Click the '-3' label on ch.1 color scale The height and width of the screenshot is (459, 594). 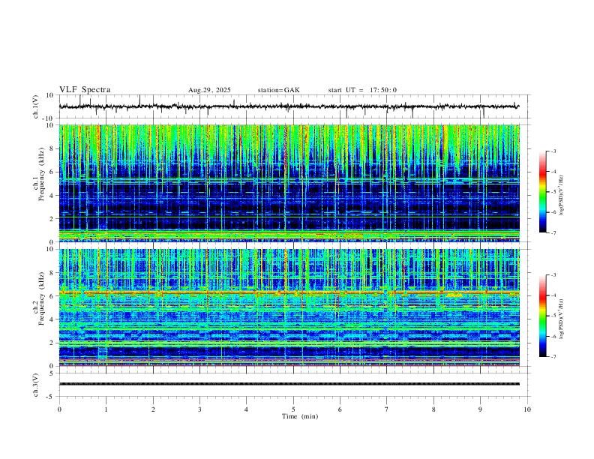pos(553,151)
